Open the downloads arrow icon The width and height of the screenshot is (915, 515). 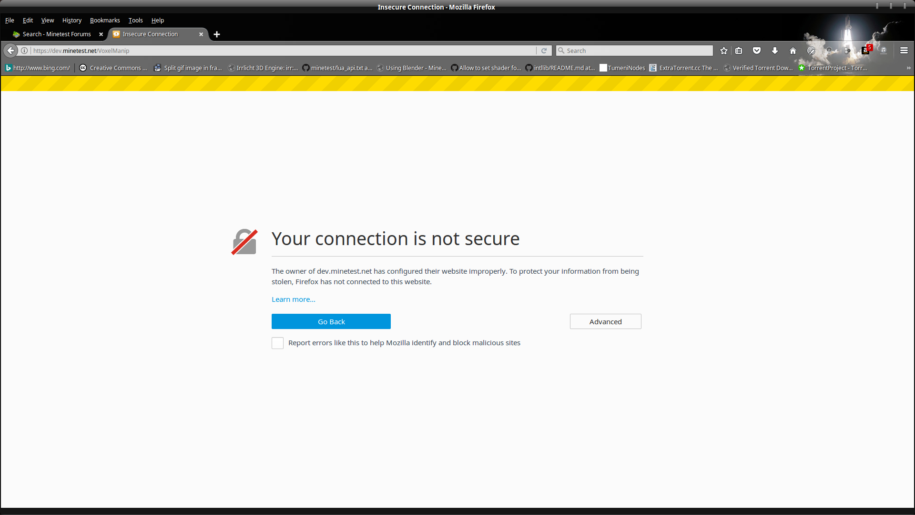tap(775, 51)
